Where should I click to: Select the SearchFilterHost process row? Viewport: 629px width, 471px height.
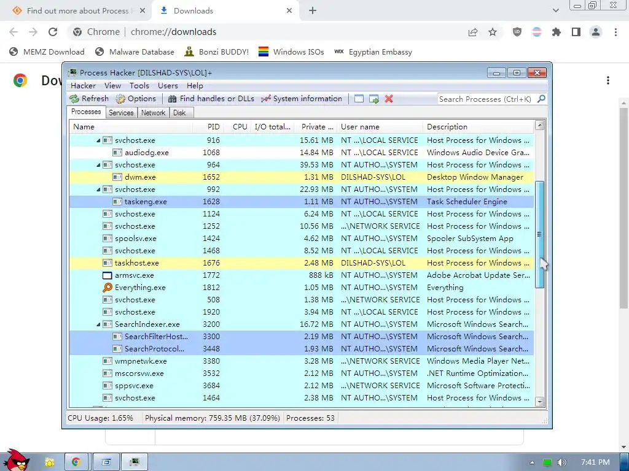pyautogui.click(x=302, y=337)
